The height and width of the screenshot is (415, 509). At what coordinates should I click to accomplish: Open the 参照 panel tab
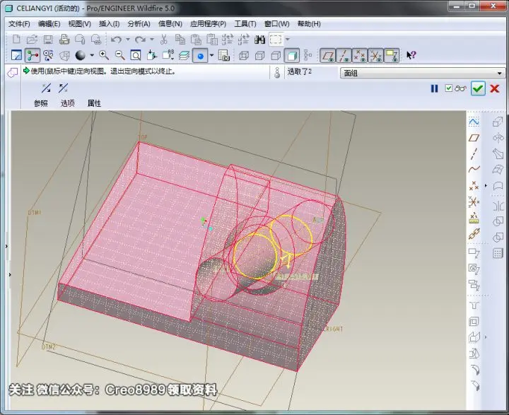(x=40, y=103)
